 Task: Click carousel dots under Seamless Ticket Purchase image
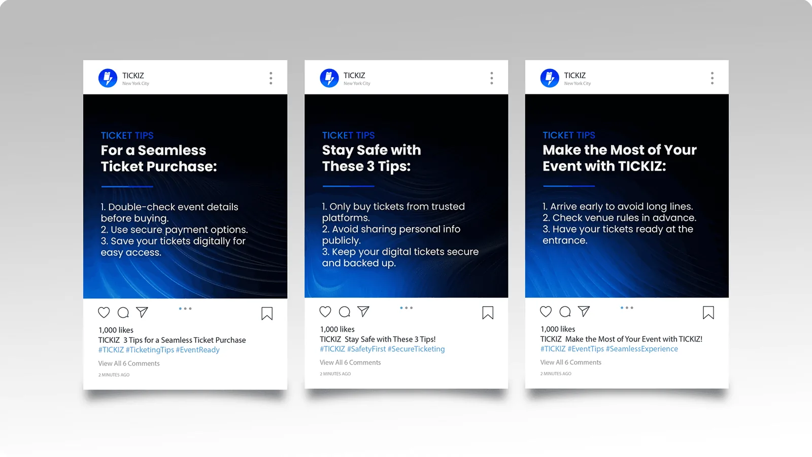(x=185, y=308)
